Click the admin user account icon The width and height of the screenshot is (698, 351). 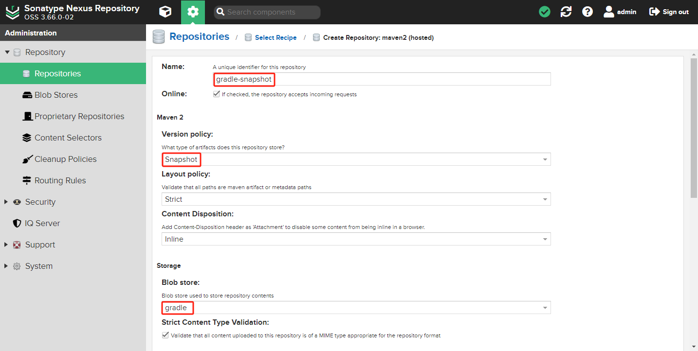[x=609, y=12]
